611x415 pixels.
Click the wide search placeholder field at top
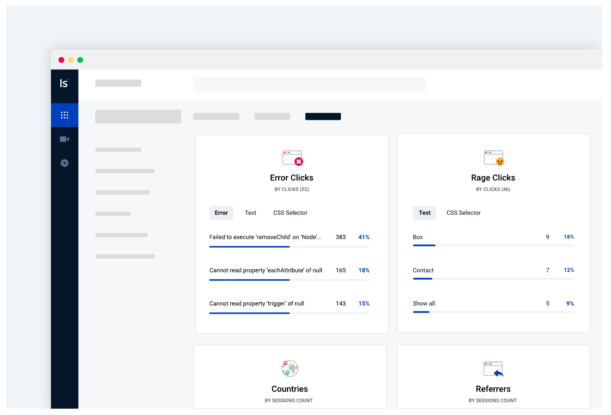point(309,85)
